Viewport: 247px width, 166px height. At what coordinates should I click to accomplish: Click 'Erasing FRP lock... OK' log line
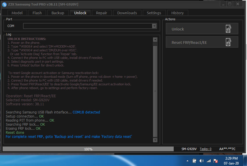[23, 129]
